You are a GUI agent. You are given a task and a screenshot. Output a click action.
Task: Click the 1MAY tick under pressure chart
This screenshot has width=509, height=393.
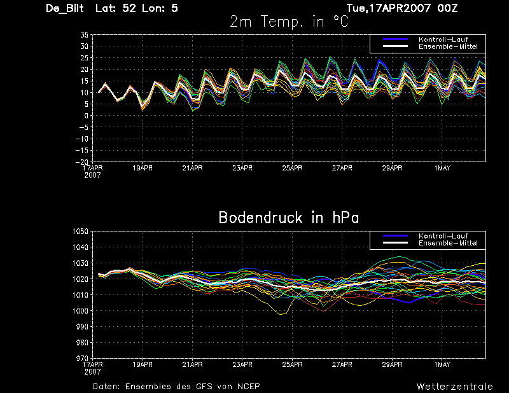point(442,365)
